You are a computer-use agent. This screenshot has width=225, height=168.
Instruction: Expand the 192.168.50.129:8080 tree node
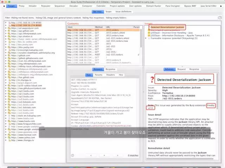click(x=6, y=22)
